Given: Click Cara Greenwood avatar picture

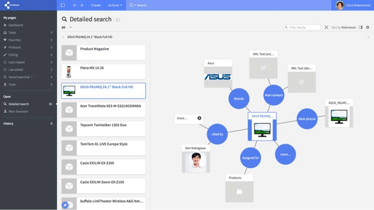Looking at the screenshot, I should 339,5.
